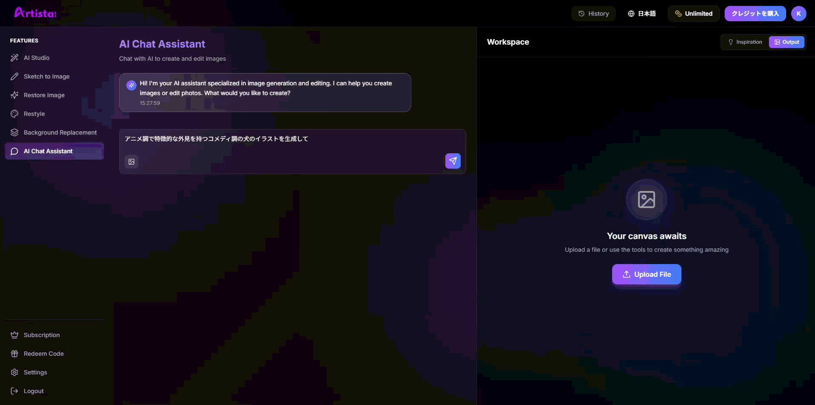Open Background Replacement tool
Image resolution: width=815 pixels, height=405 pixels.
[x=60, y=132]
